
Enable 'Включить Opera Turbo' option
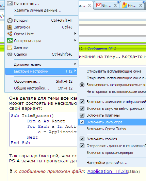tap(106, 129)
